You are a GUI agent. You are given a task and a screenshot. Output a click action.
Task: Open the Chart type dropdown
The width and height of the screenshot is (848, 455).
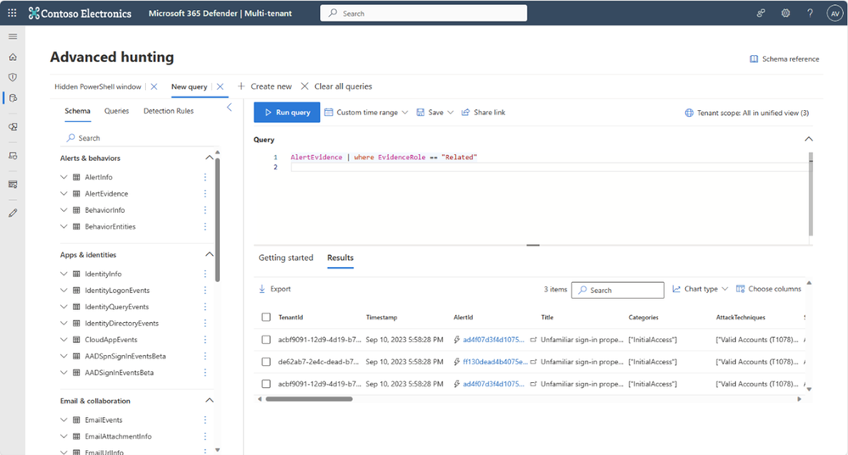(700, 289)
